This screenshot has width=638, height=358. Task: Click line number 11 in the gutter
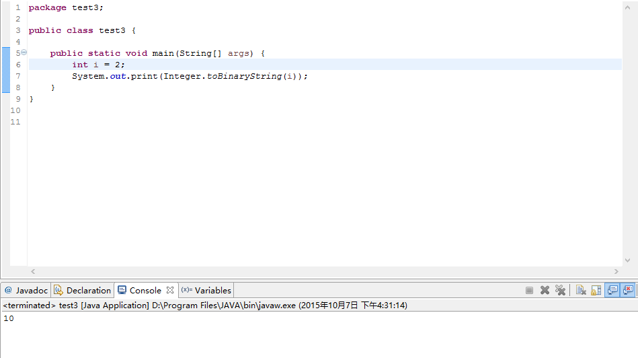pos(15,122)
